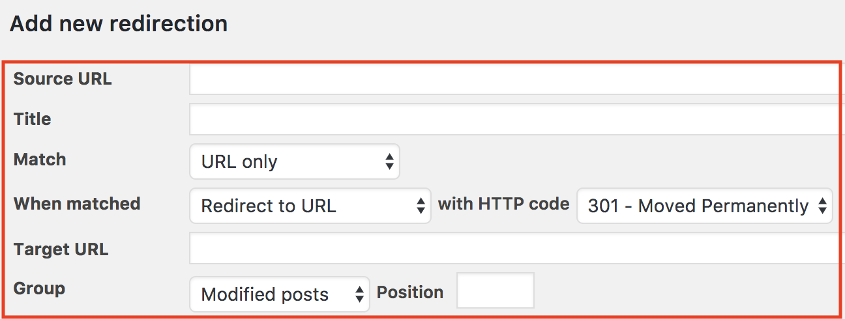Click the up-down arrows on URL only select
The width and height of the screenshot is (845, 319).
click(389, 161)
